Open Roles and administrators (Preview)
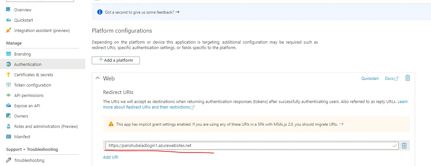Viewport: 431px width, 166px height. pyautogui.click(x=46, y=126)
